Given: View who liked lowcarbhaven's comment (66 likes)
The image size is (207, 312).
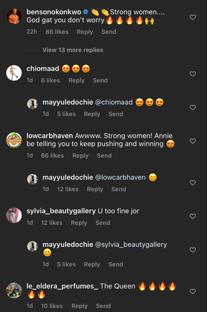Looking at the screenshot, I should [x=52, y=155].
